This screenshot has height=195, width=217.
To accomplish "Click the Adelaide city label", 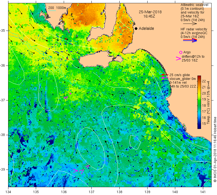I will 146,28.
